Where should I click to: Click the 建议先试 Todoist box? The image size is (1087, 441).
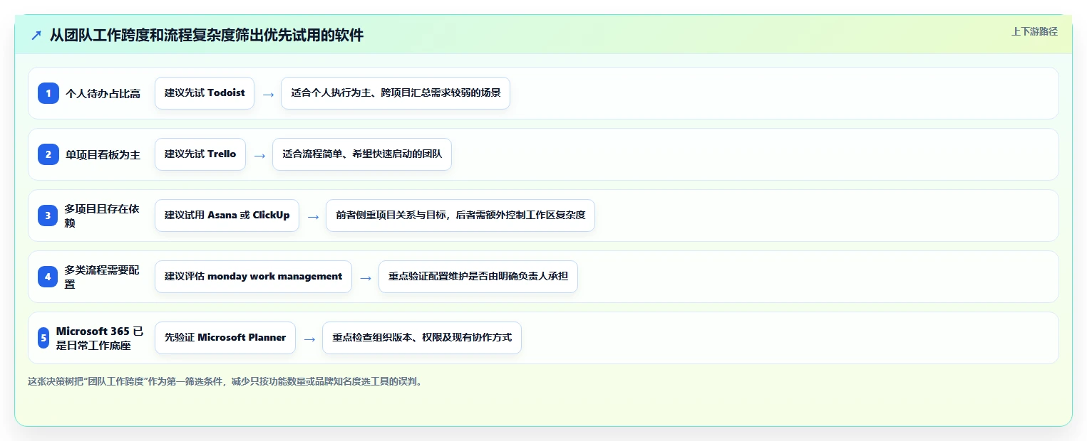[205, 93]
